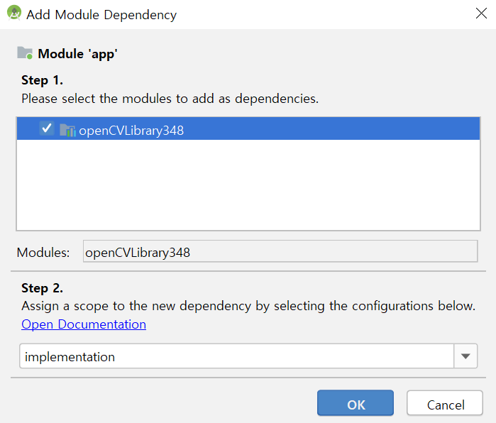Click the Android Studio logo in title bar
This screenshot has height=423, width=496.
tap(14, 13)
